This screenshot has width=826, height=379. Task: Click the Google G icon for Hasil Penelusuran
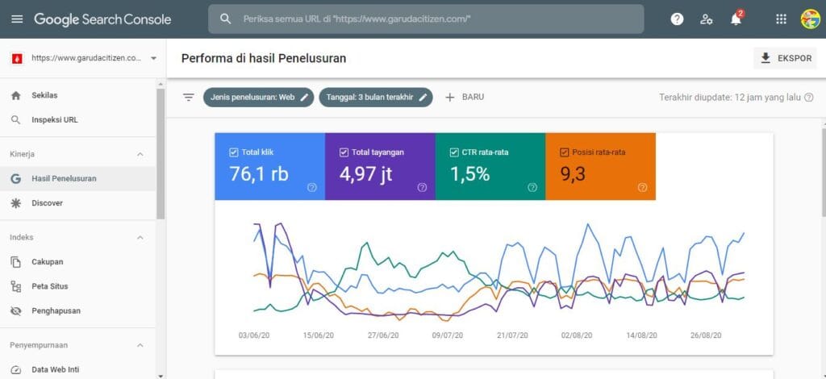[16, 178]
